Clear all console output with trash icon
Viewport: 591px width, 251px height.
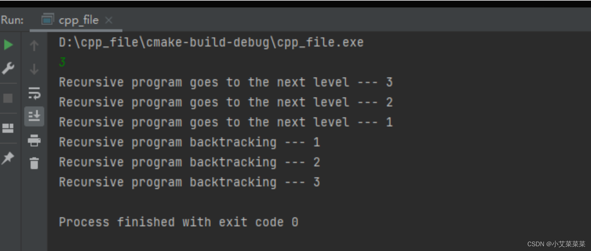(34, 163)
